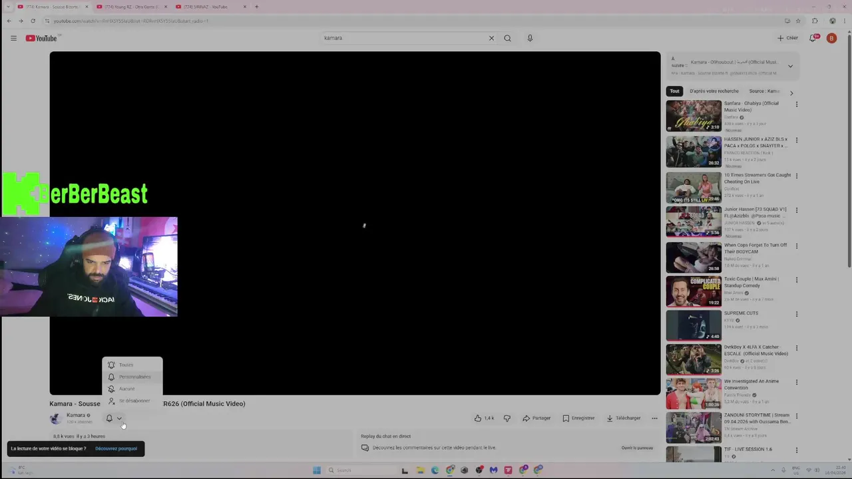852x479 pixels.
Task: Expand the up-next queue panel
Action: [x=790, y=66]
